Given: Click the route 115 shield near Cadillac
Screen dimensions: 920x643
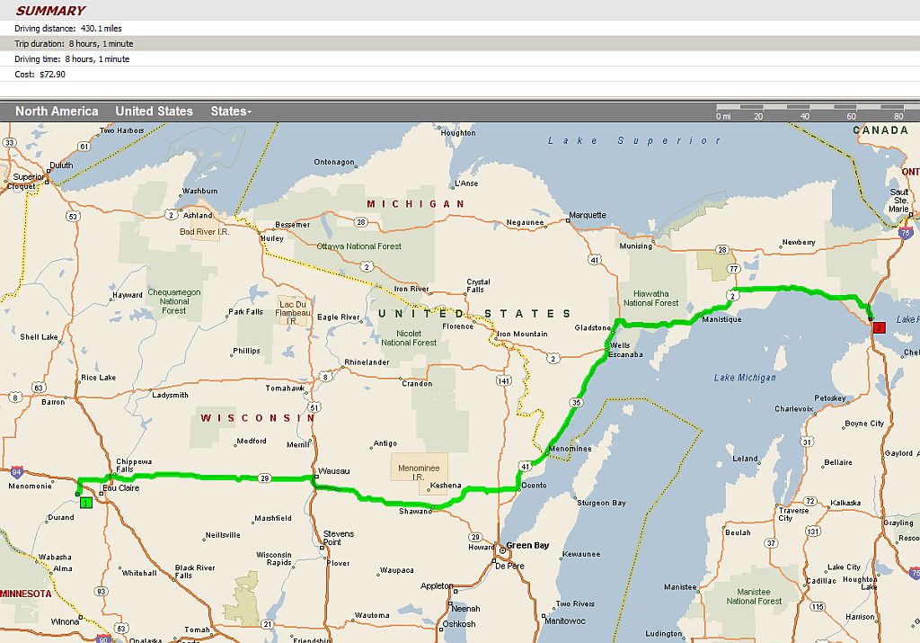Looking at the screenshot, I should point(818,607).
